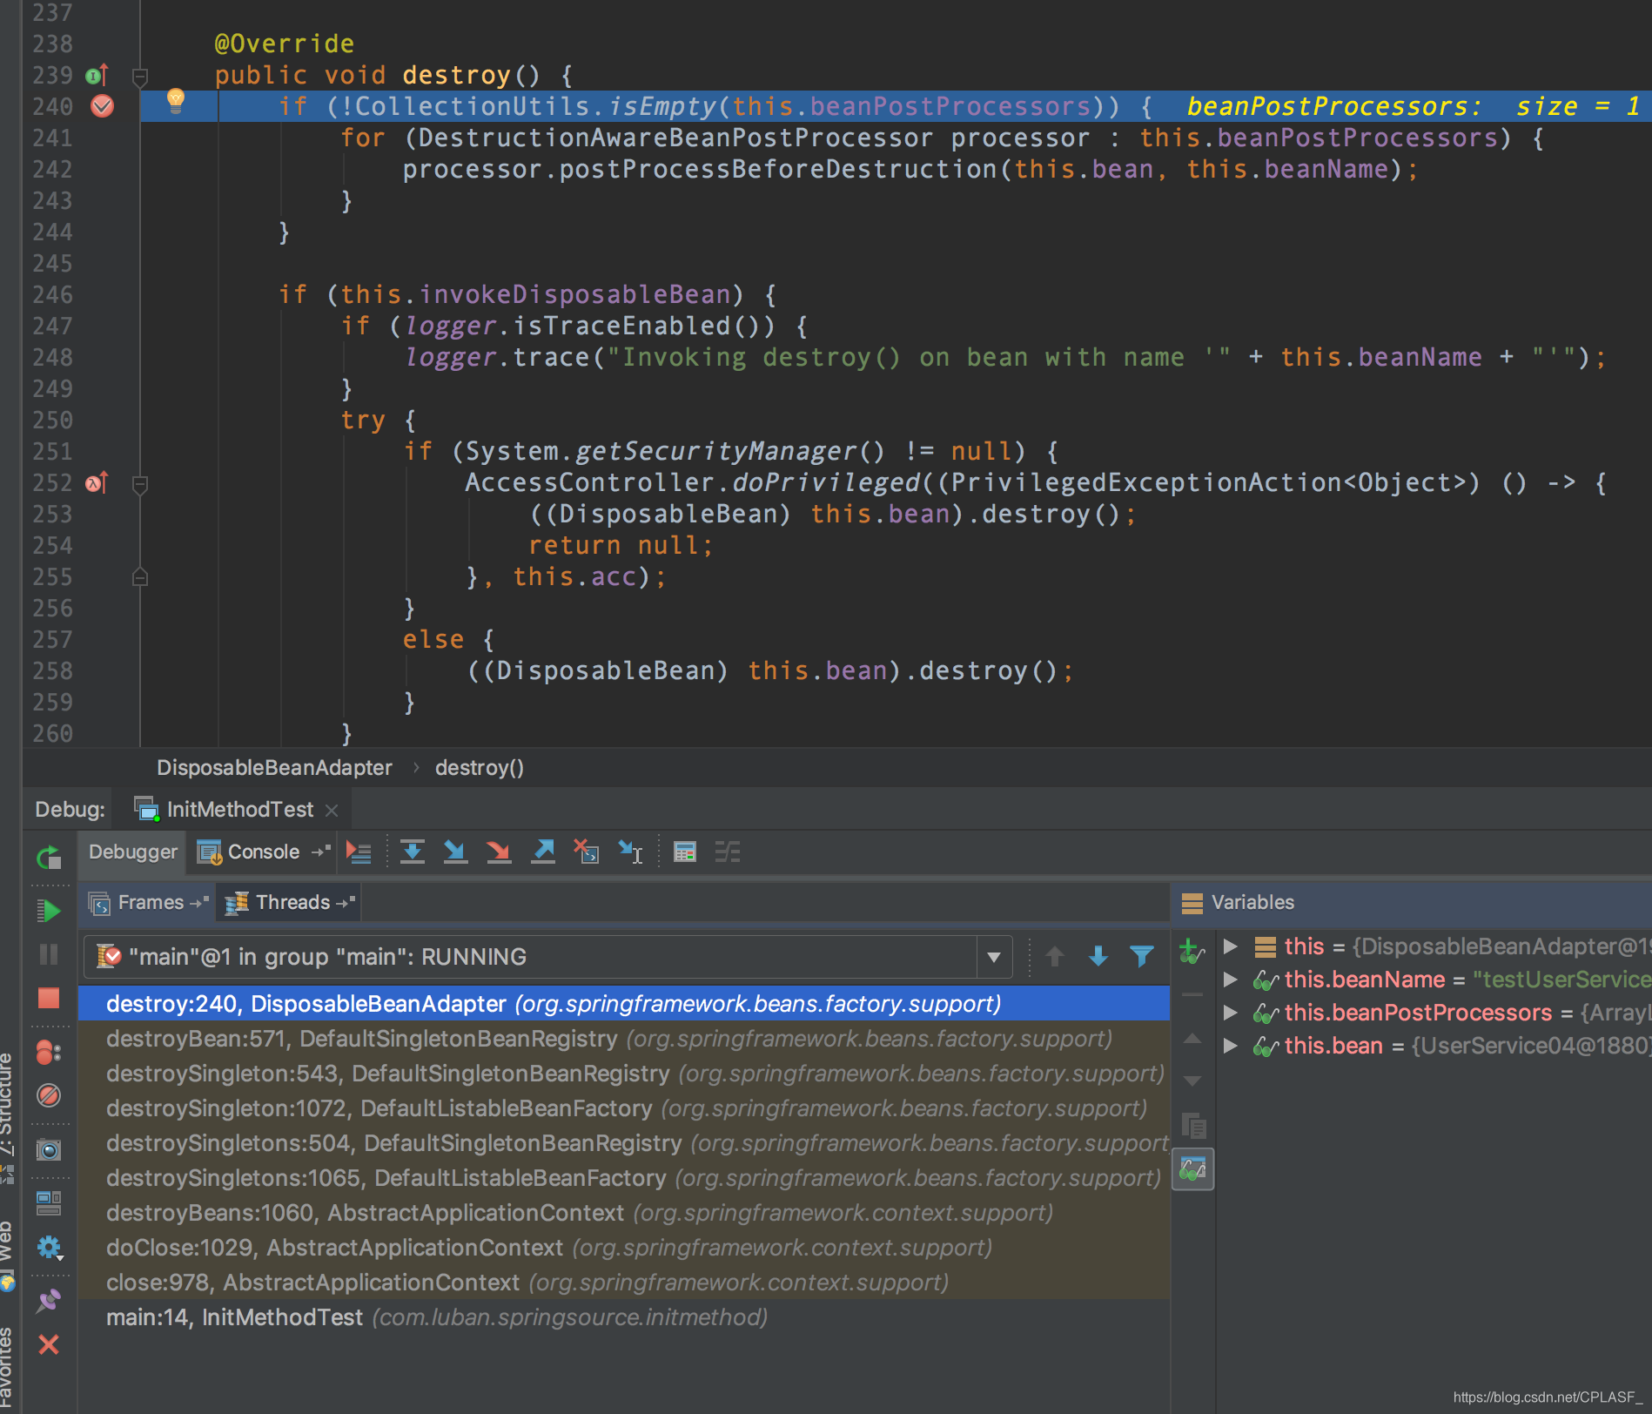Viewport: 1652px width, 1414px height.
Task: Open debugger settings gear menu
Action: (x=49, y=1248)
